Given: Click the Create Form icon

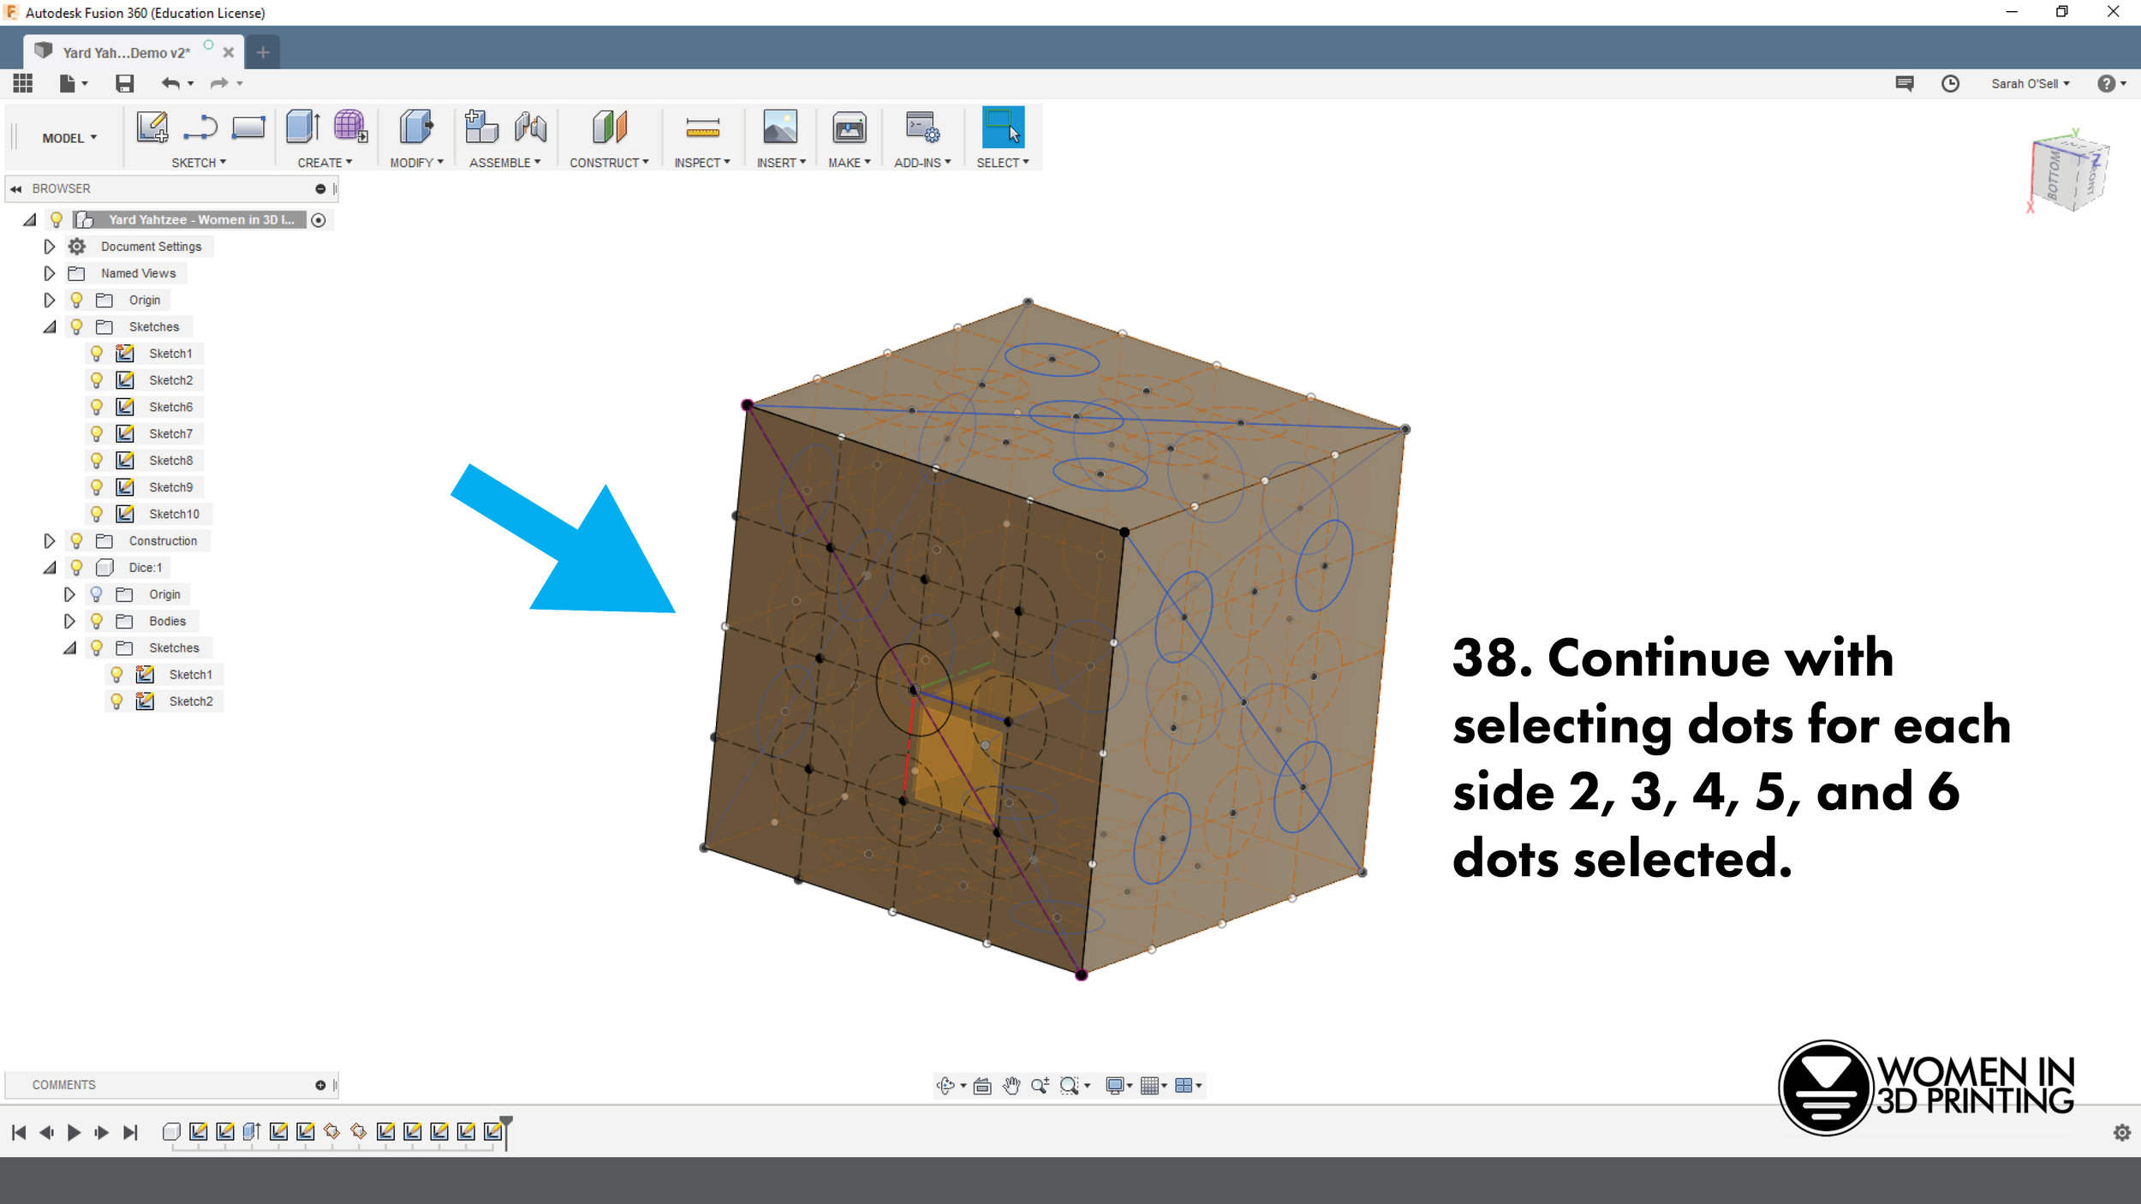Looking at the screenshot, I should (350, 127).
